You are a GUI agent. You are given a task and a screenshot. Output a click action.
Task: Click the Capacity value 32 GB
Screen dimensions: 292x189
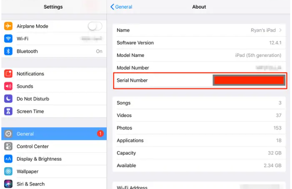(x=274, y=153)
